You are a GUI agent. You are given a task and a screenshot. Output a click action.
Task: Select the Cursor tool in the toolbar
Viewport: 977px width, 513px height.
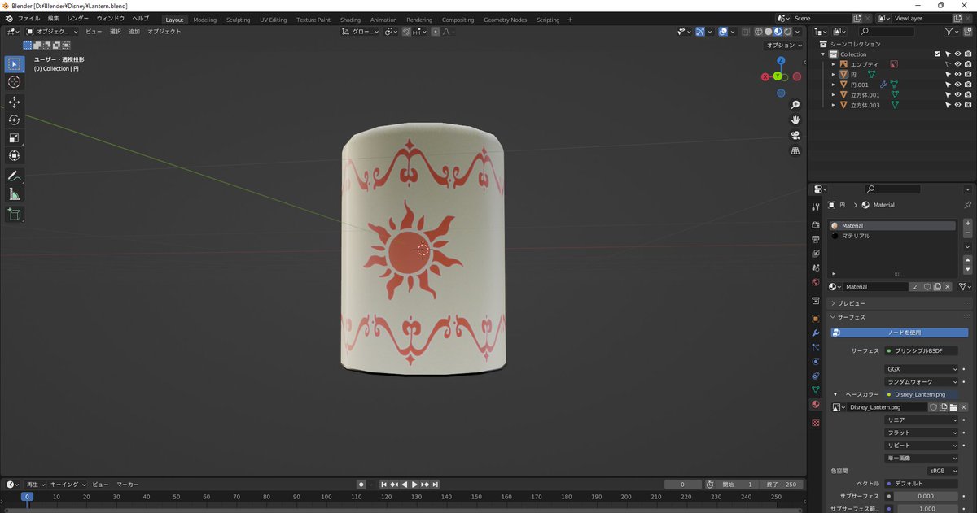(15, 82)
